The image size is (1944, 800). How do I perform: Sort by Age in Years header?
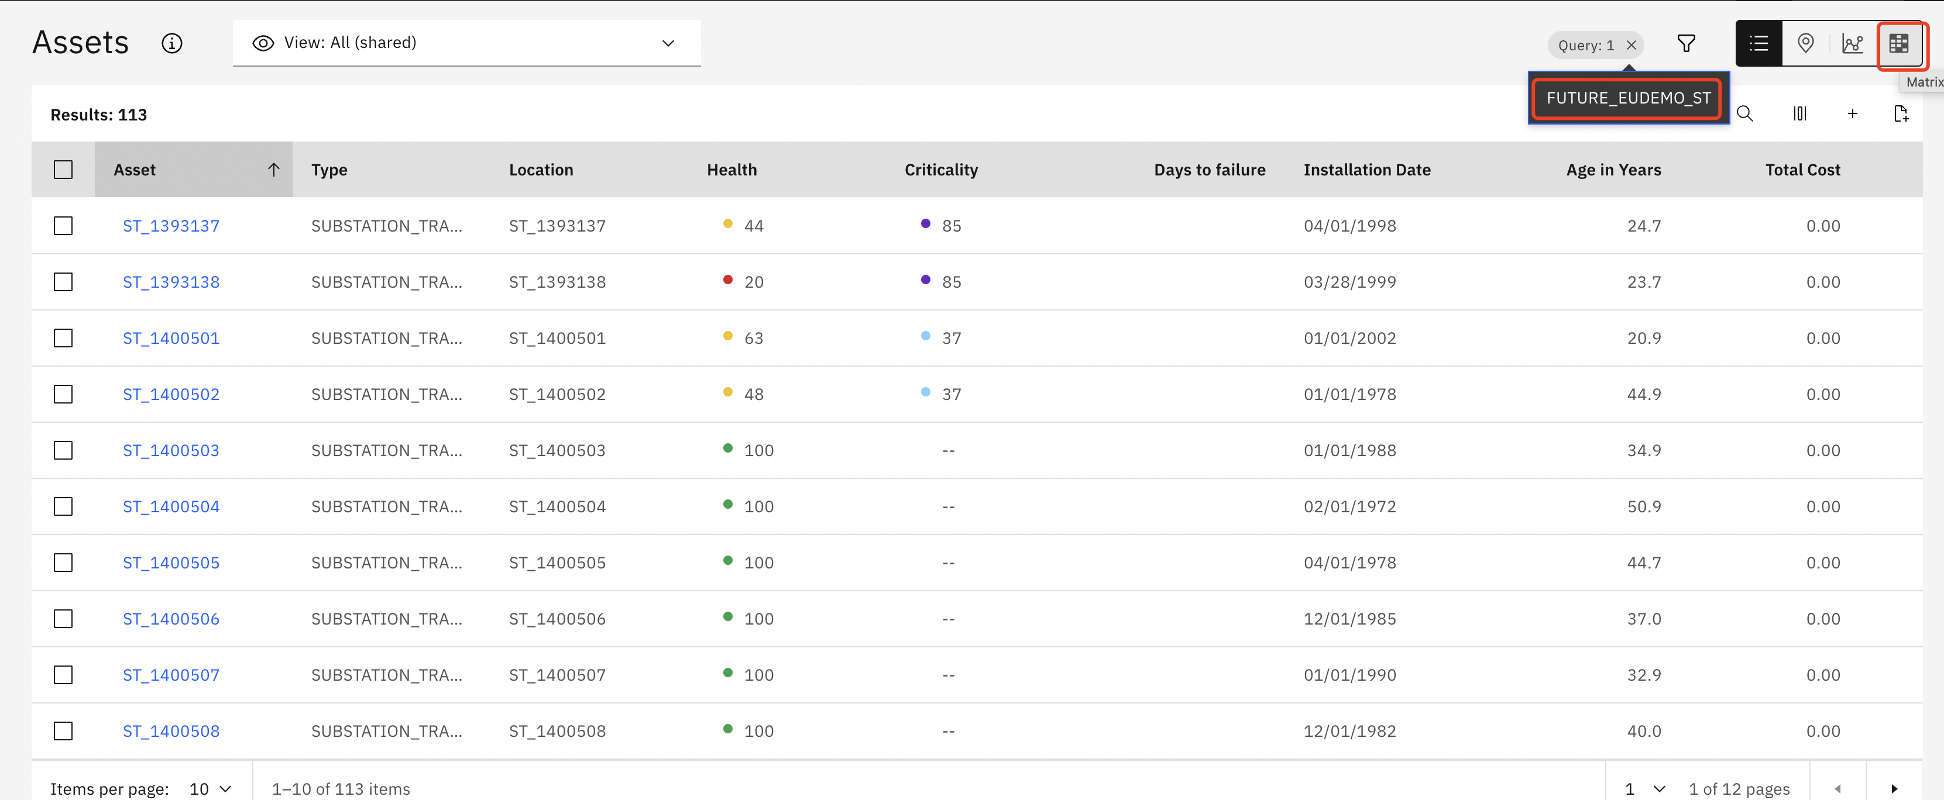tap(1613, 170)
